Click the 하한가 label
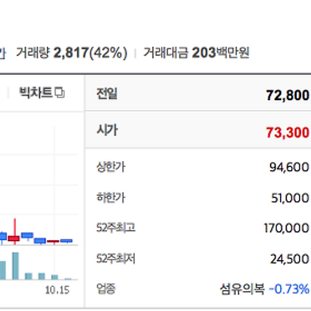This screenshot has height=311, width=311. coord(111,198)
